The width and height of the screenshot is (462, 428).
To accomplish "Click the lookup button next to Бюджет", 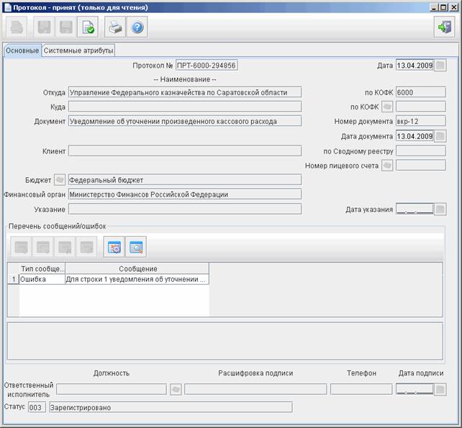I will pyautogui.click(x=60, y=179).
